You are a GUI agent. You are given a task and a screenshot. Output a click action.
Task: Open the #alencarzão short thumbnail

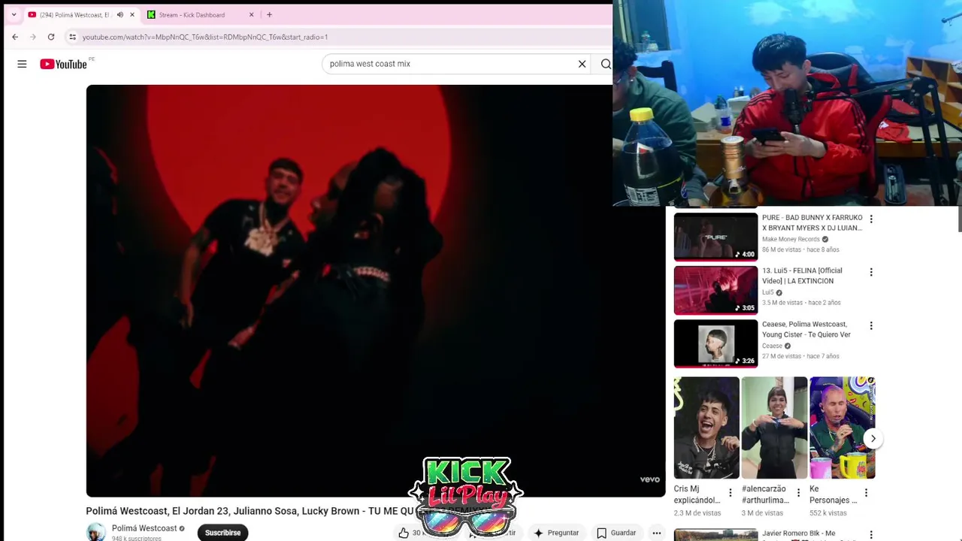point(774,428)
